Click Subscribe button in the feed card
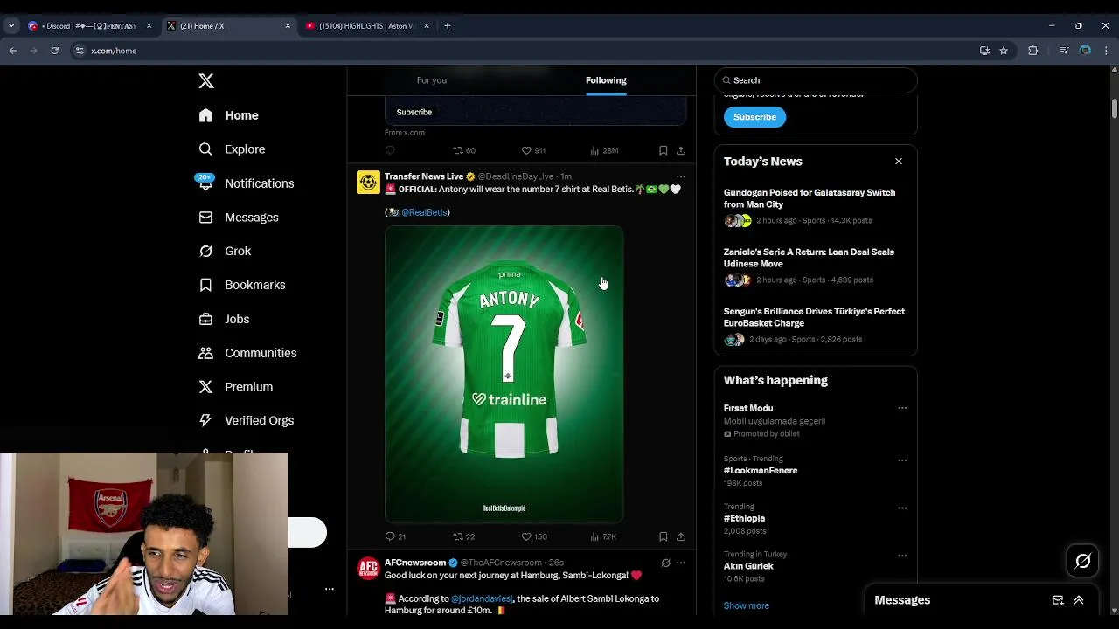 414,112
